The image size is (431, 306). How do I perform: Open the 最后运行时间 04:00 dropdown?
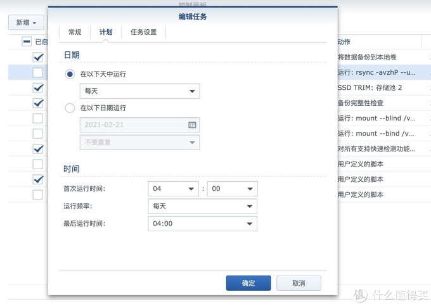coord(203,224)
